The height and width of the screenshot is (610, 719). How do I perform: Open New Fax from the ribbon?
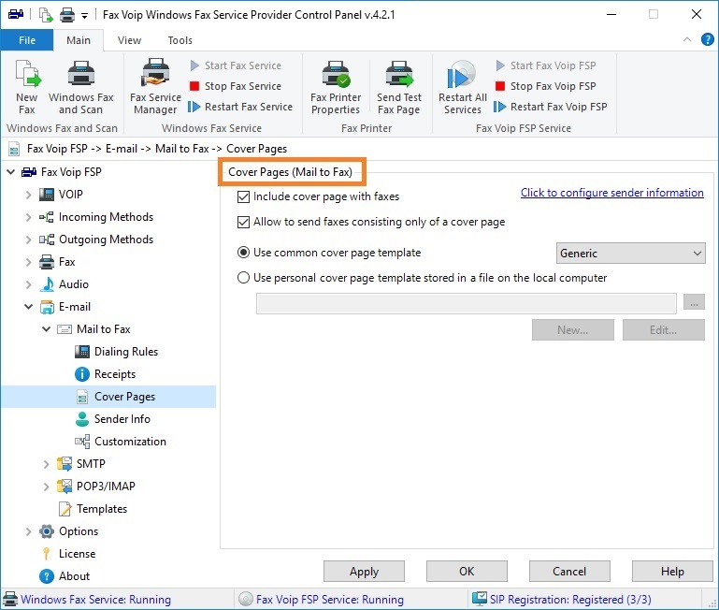pyautogui.click(x=27, y=87)
